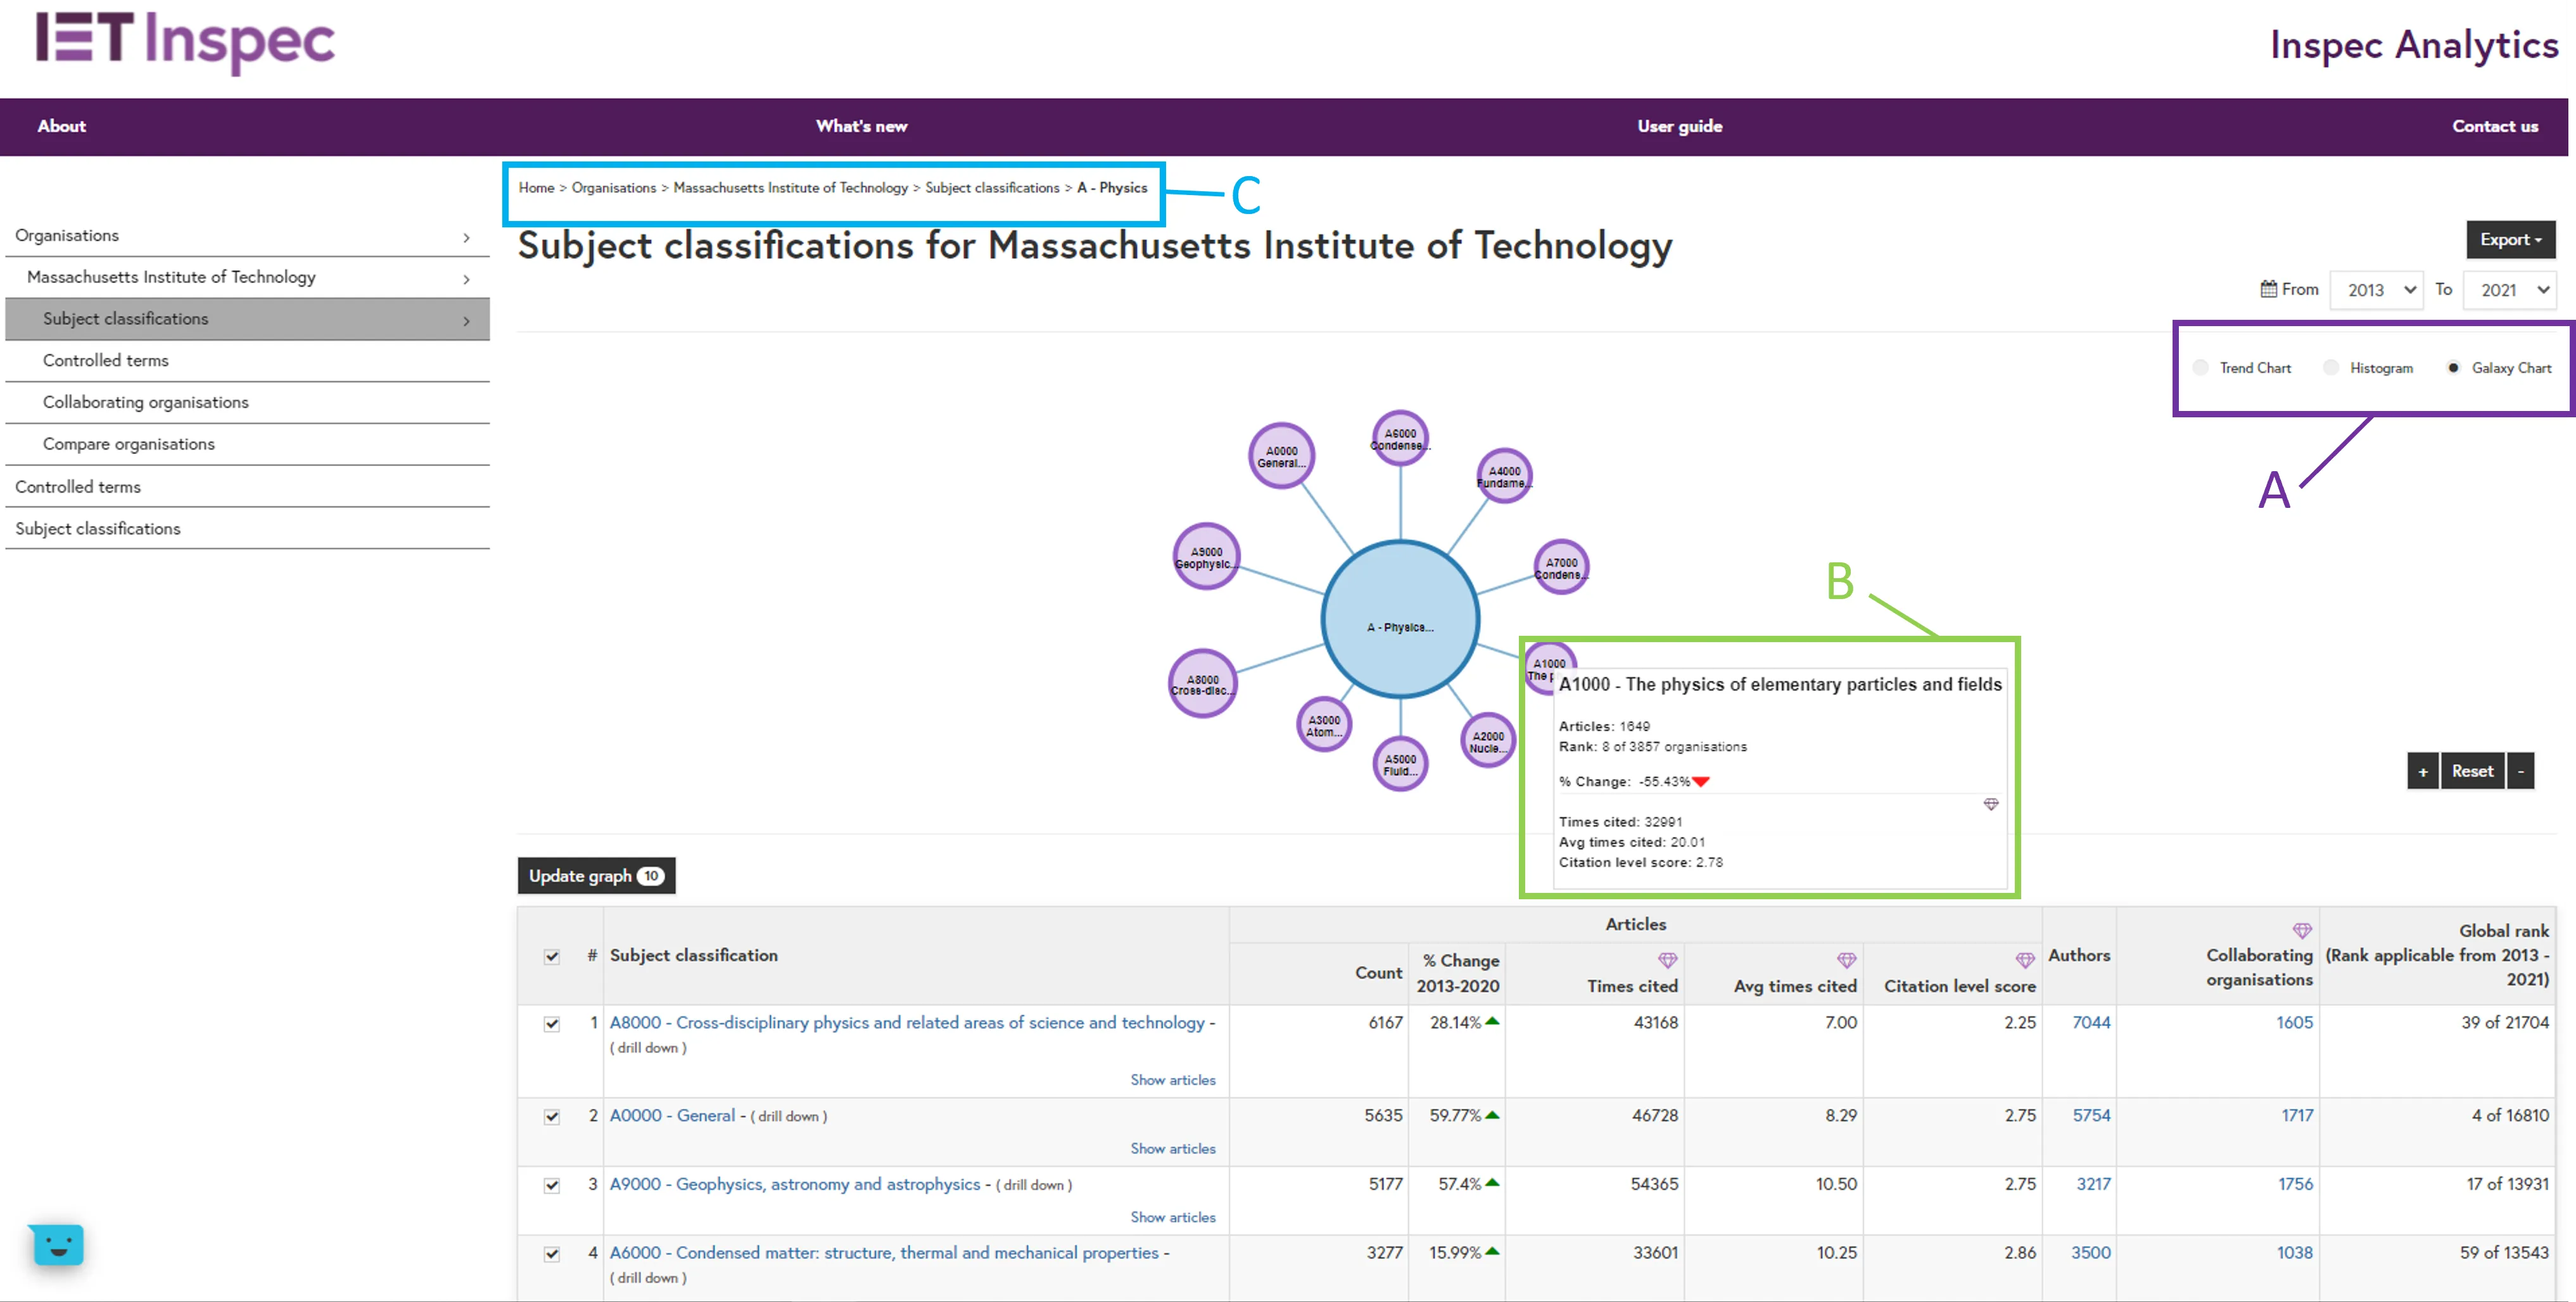Zoom out galaxy chart with minus button
Screen dimensions: 2576x1302
pyautogui.click(x=2520, y=771)
